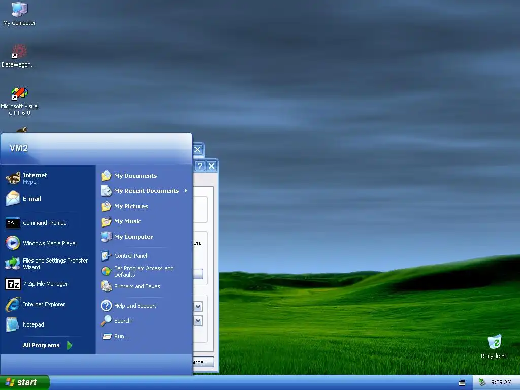Select the Notepad label
This screenshot has height=390, width=520.
(33, 324)
